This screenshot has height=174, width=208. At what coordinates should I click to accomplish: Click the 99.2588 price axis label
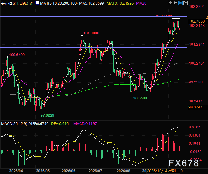pos(196,82)
